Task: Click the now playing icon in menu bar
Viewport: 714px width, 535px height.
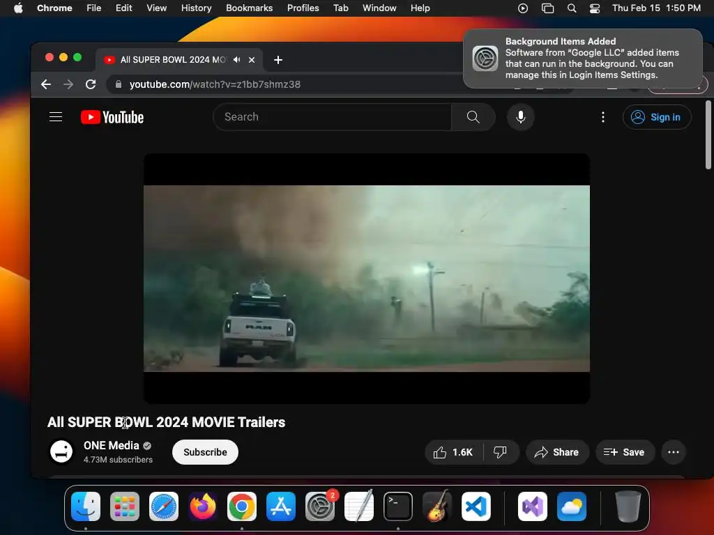Action: (x=523, y=8)
